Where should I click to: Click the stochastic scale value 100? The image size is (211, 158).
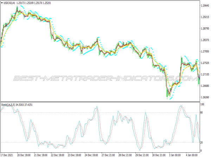point(202,104)
